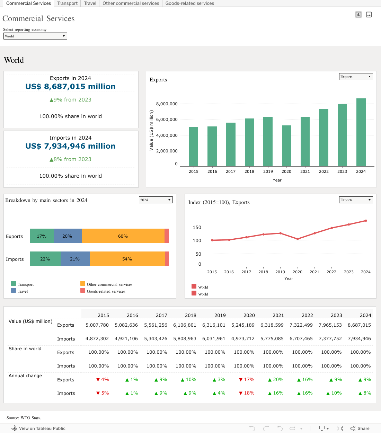Click the bar chart view icon
Screen dimensions: 381x433
click(358, 15)
